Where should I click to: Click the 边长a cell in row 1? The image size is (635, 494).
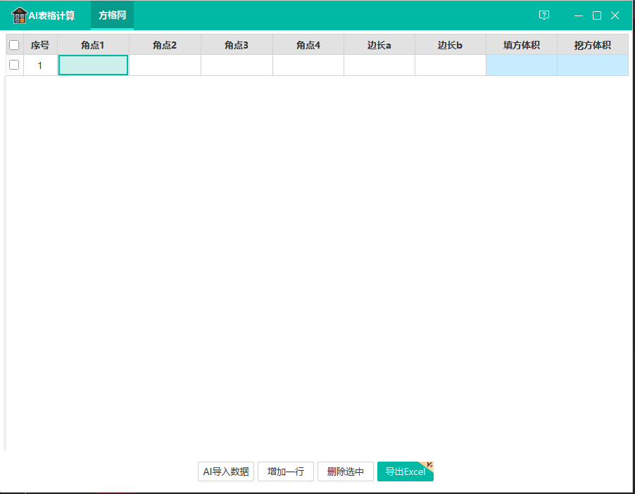click(x=379, y=65)
